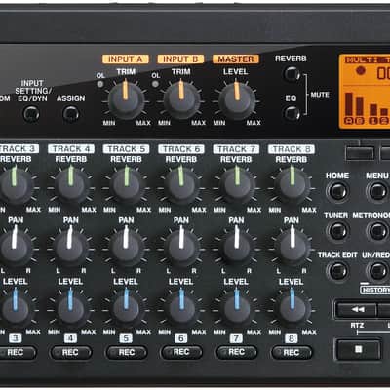Click the TRACK 7 label

point(236,149)
